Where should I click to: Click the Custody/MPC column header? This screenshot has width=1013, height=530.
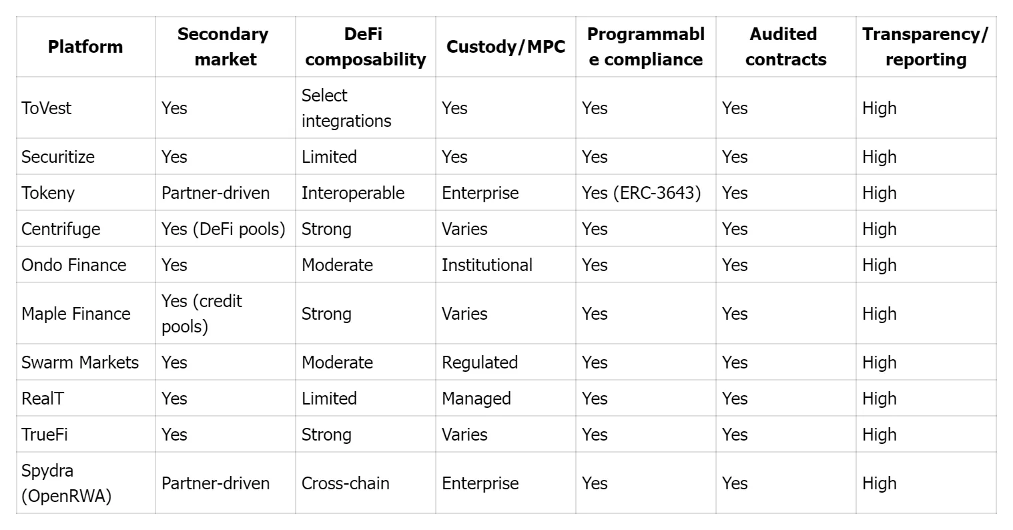coord(505,47)
